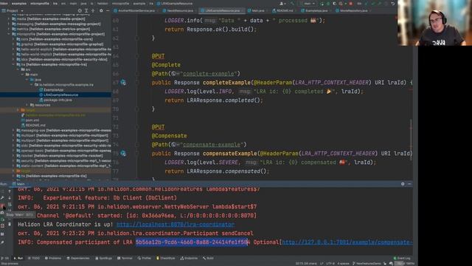Open the Profiler tool window tab

(145, 258)
